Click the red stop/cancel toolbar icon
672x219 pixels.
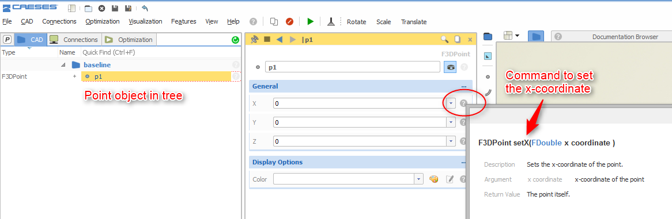tap(290, 21)
